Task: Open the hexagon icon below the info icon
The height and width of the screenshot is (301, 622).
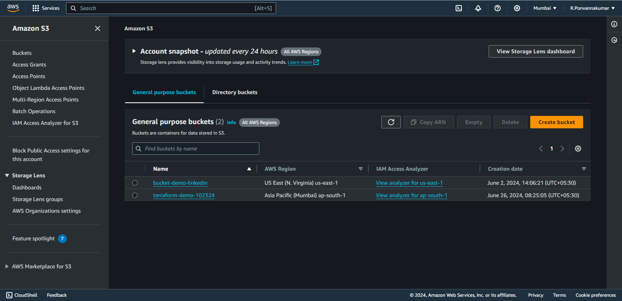Action: (614, 40)
